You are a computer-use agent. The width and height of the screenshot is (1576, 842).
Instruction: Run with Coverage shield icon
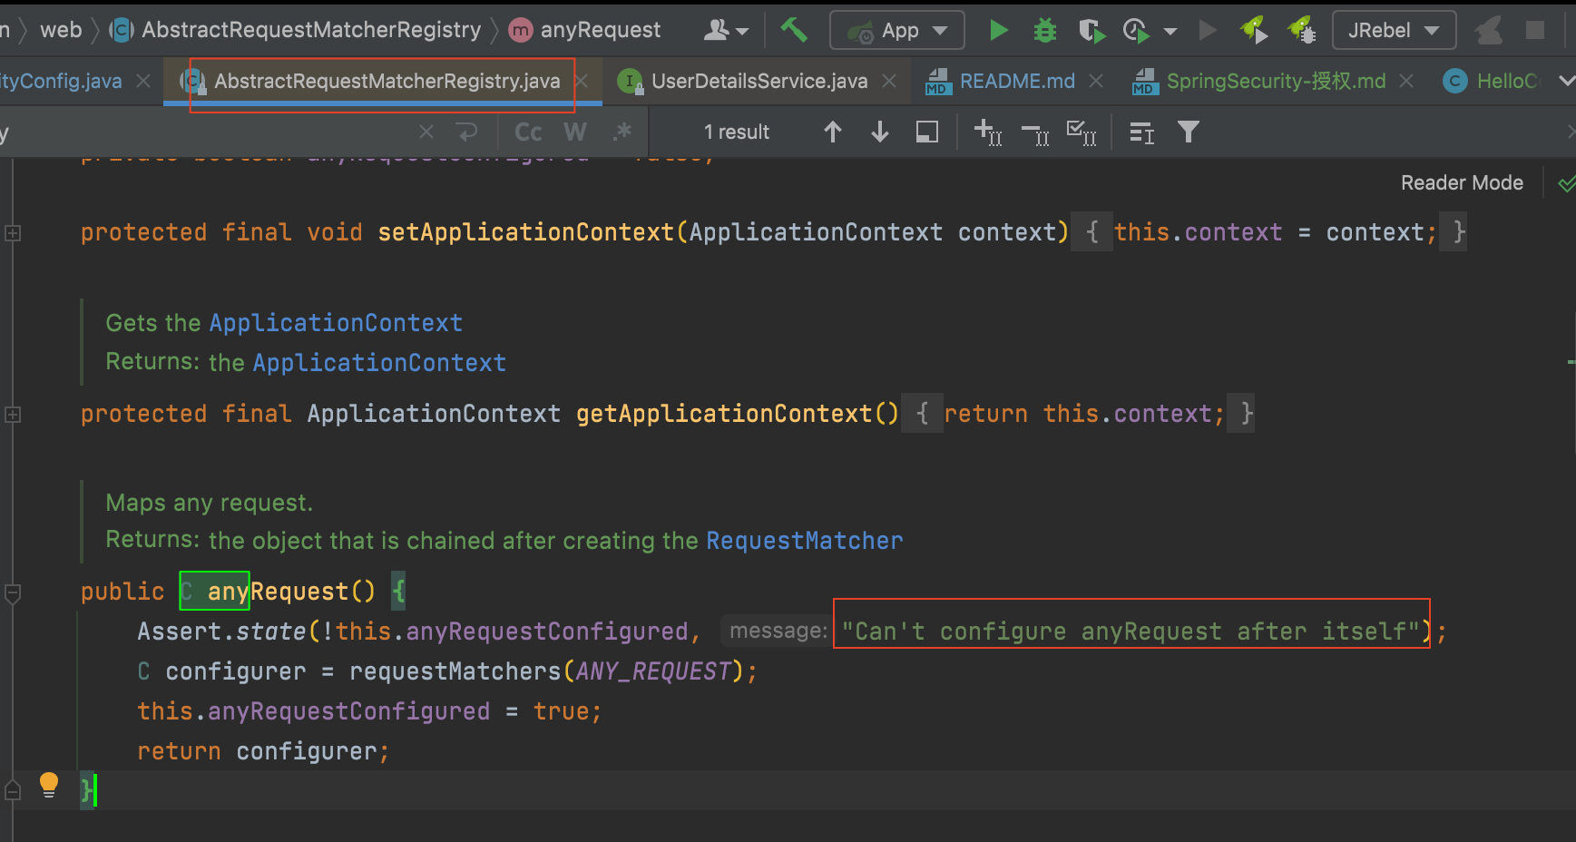click(1091, 31)
